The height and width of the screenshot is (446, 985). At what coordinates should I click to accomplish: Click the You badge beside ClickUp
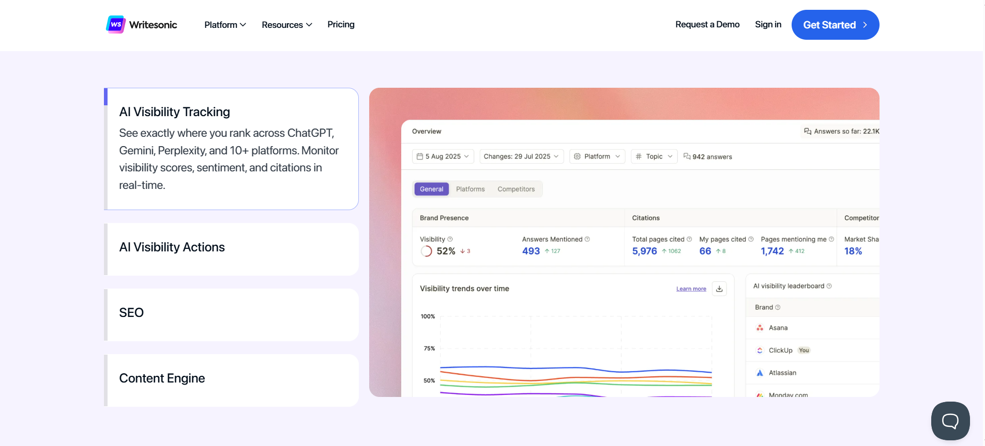click(804, 351)
